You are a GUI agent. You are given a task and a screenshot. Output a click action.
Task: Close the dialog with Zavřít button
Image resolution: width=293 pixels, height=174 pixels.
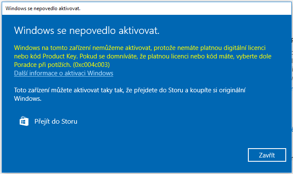(267, 155)
